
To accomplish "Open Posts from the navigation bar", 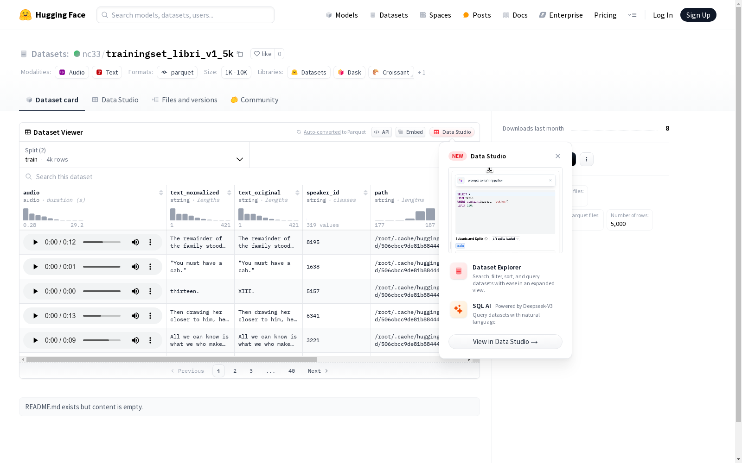I will tap(477, 15).
